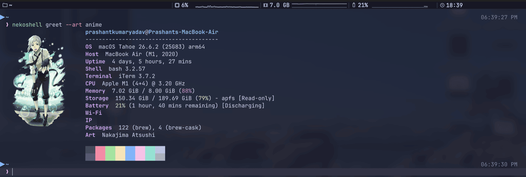Click the '7.0 GB' memory reading
Screen dimensions: 526x177
(279, 5)
